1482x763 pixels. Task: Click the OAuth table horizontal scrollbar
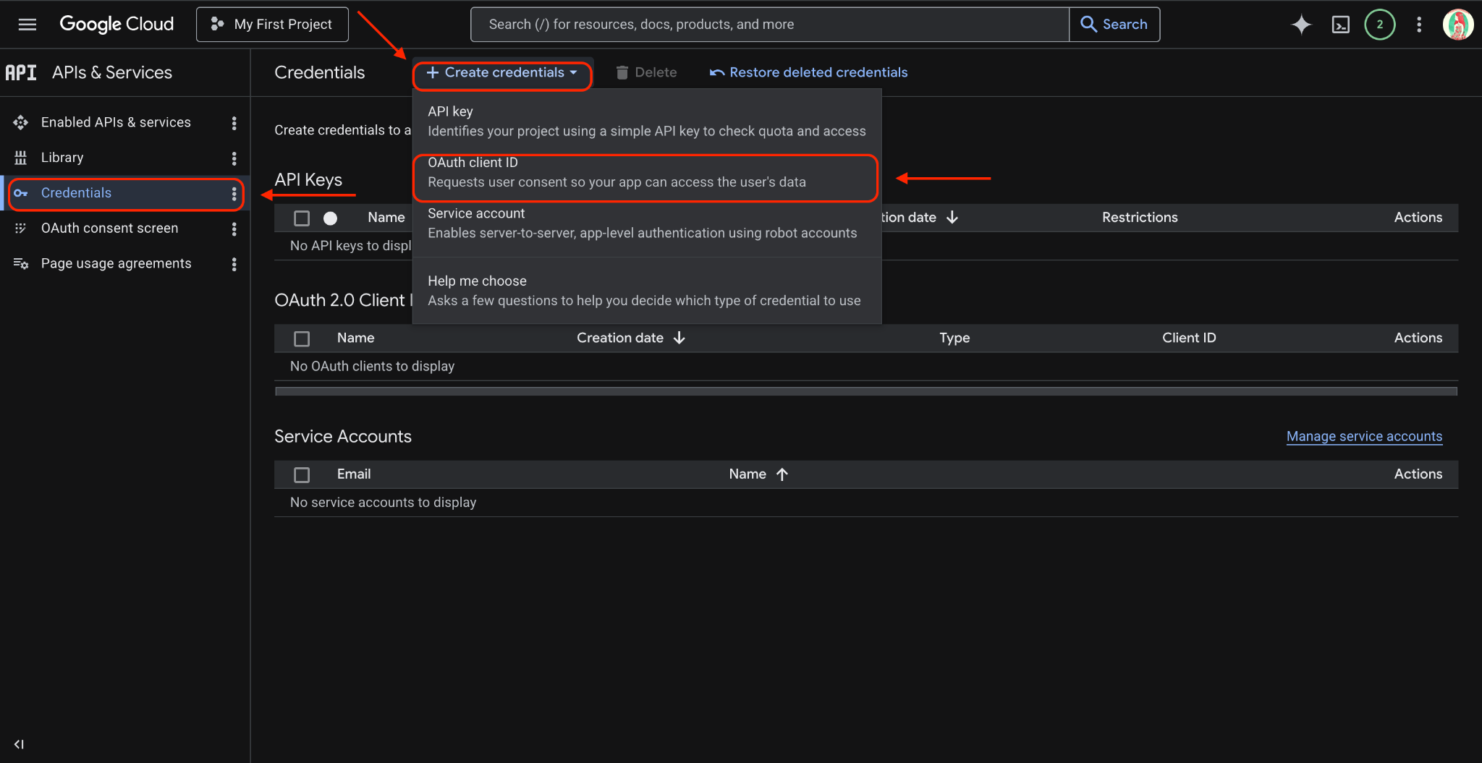(x=866, y=391)
